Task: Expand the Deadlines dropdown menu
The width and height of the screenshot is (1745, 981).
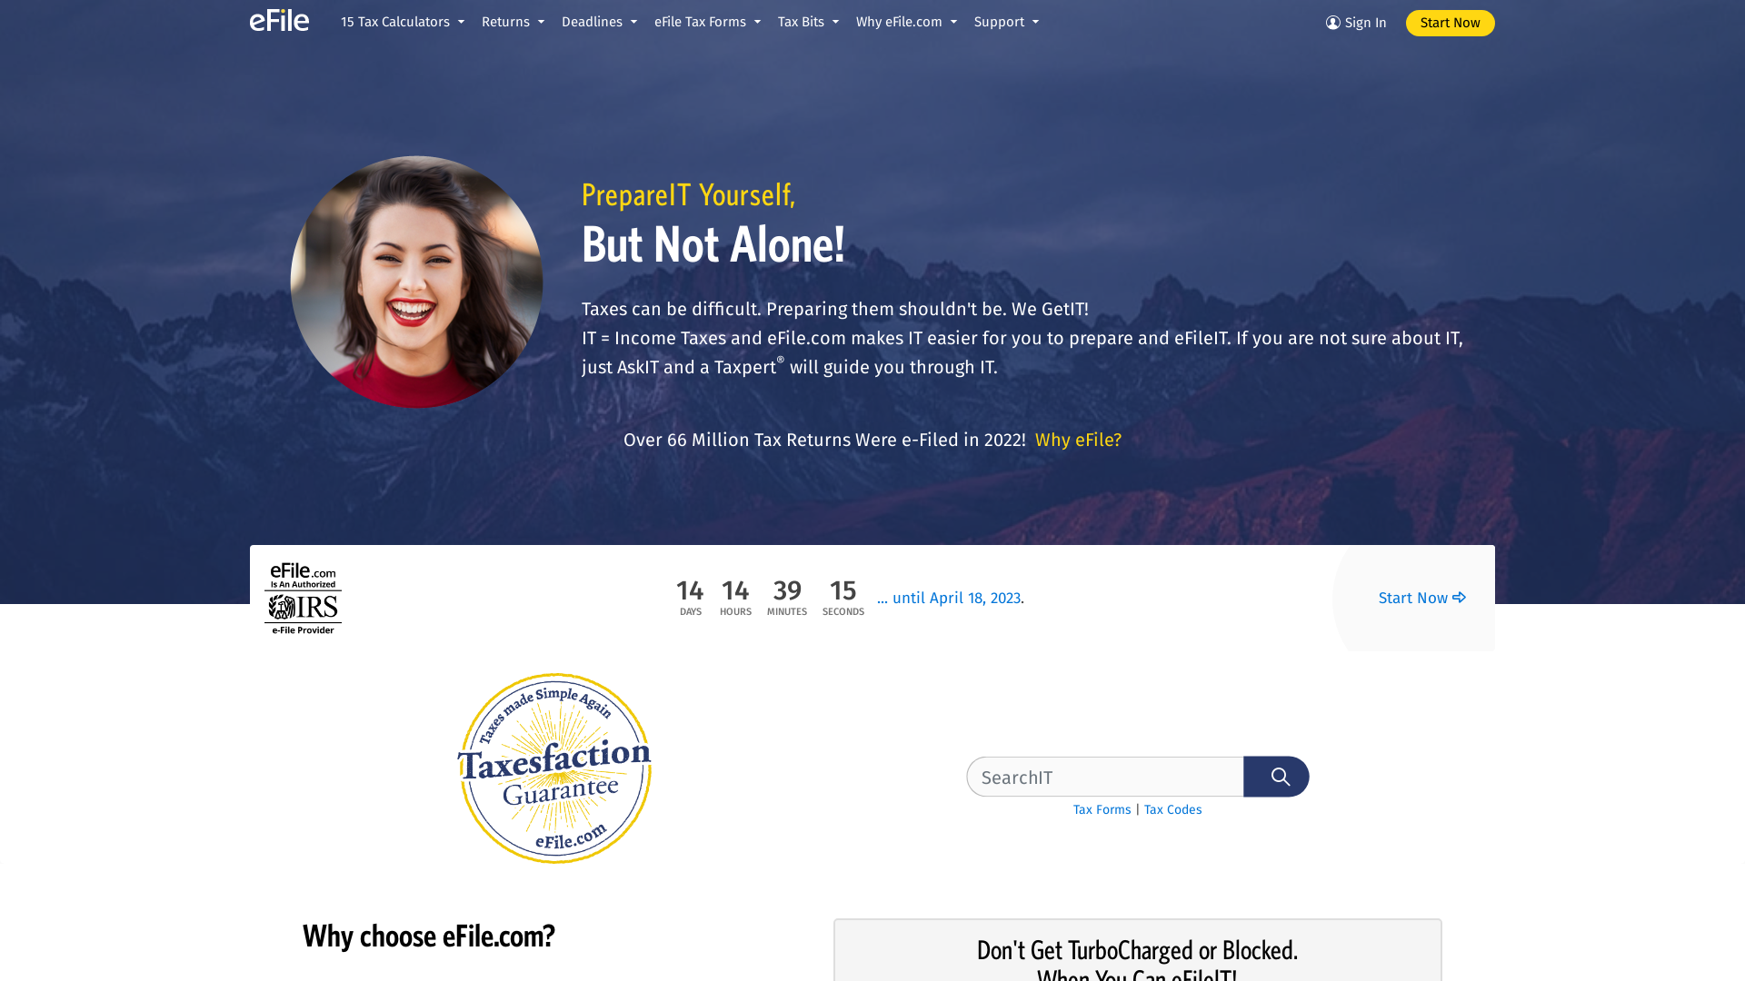Action: [x=599, y=22]
